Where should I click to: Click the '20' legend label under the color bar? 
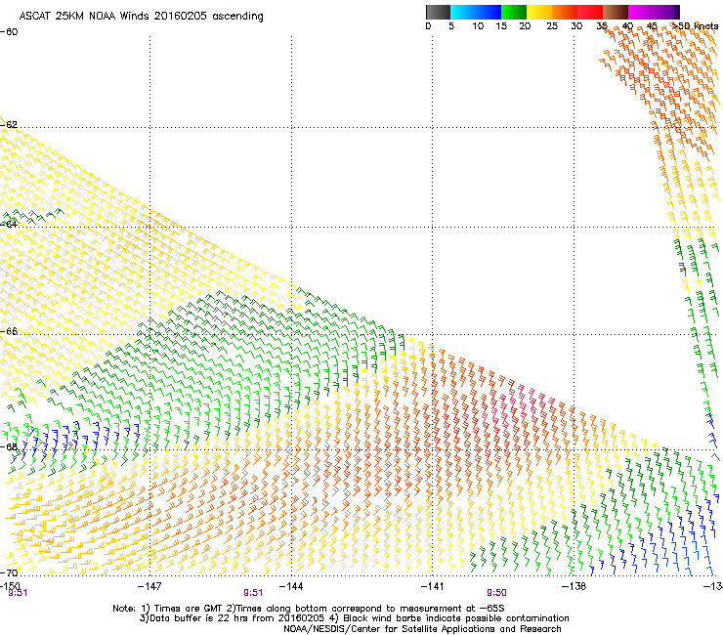(525, 26)
